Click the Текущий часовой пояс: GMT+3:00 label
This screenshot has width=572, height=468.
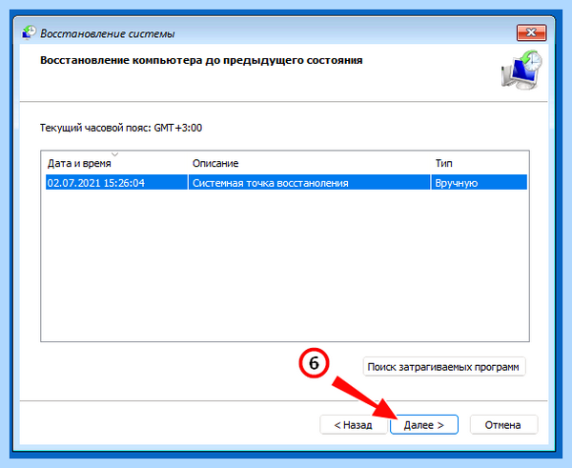coord(121,128)
